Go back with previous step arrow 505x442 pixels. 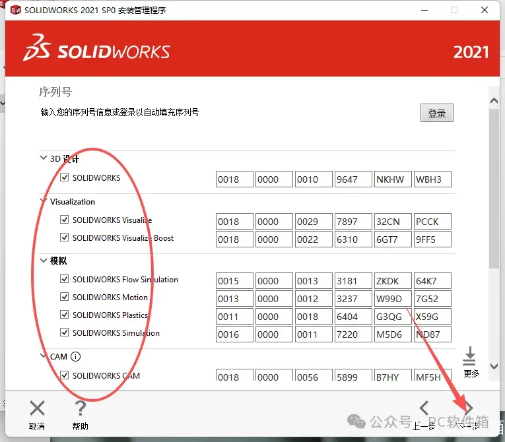point(424,408)
